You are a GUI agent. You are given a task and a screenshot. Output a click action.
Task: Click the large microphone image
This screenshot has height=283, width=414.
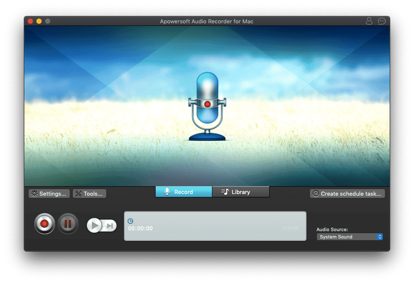[x=207, y=106]
